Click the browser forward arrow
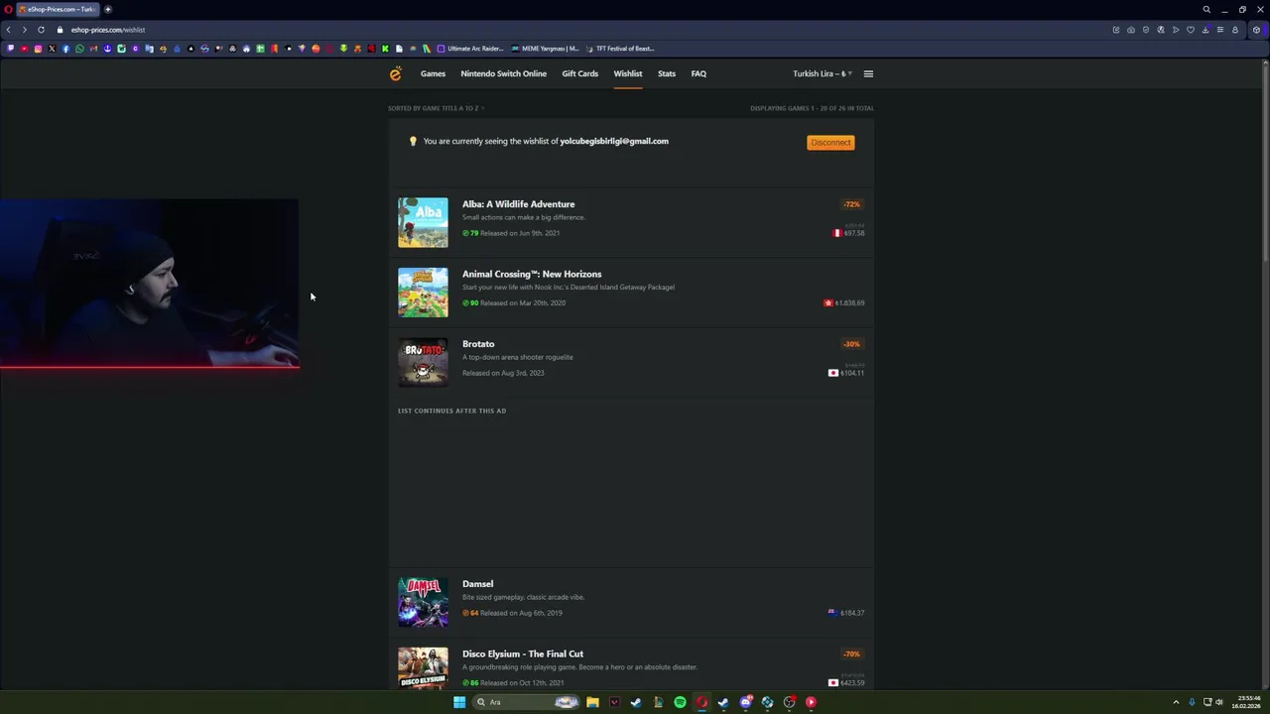This screenshot has width=1270, height=714. tap(25, 30)
